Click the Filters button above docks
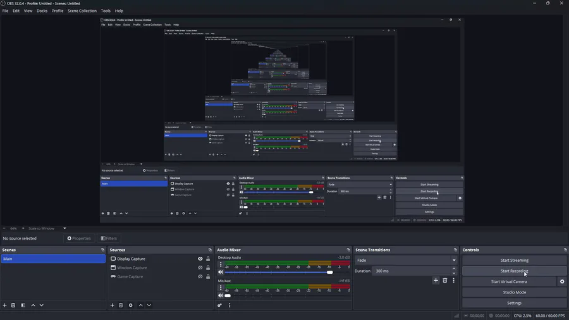569x320 pixels. (x=109, y=238)
